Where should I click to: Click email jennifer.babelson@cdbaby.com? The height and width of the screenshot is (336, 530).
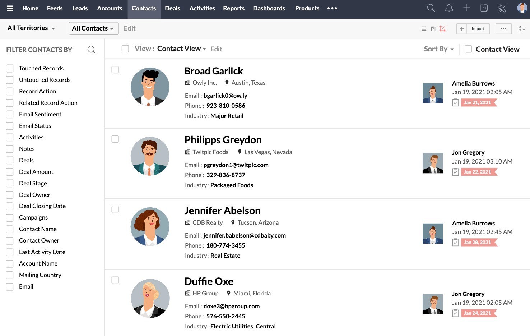(x=245, y=235)
